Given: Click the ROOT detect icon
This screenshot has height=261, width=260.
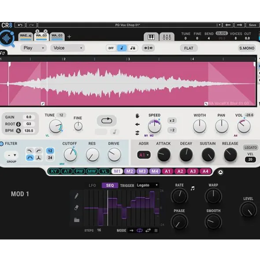Looking at the screenshot, I should tap(18, 124).
